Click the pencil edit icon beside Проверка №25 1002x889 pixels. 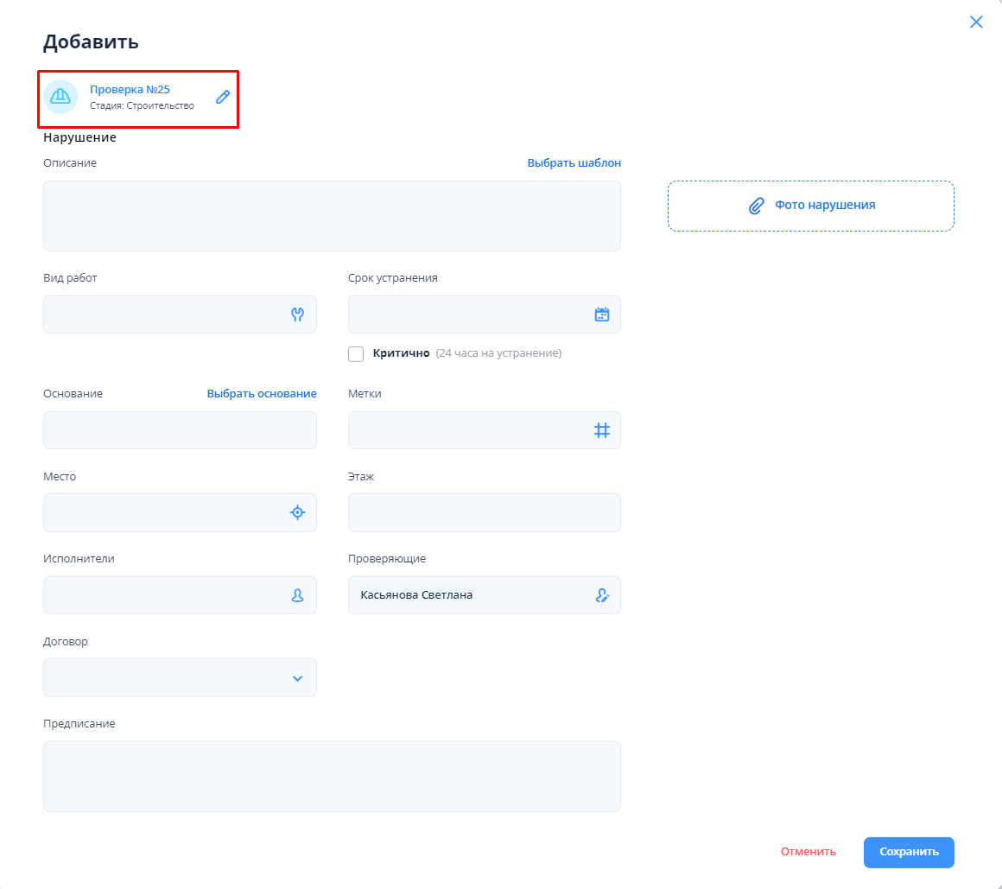[223, 97]
